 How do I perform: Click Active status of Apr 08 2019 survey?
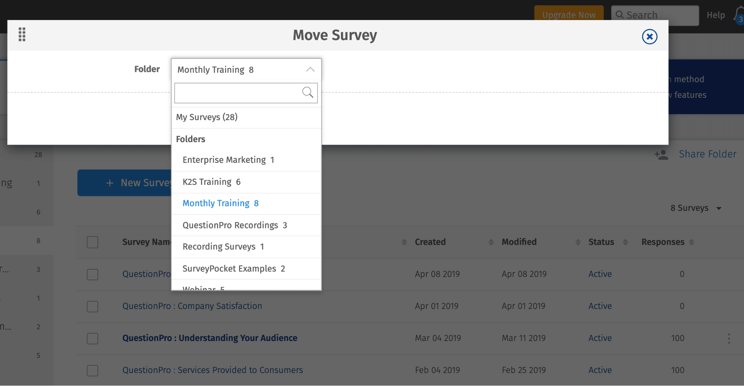600,274
